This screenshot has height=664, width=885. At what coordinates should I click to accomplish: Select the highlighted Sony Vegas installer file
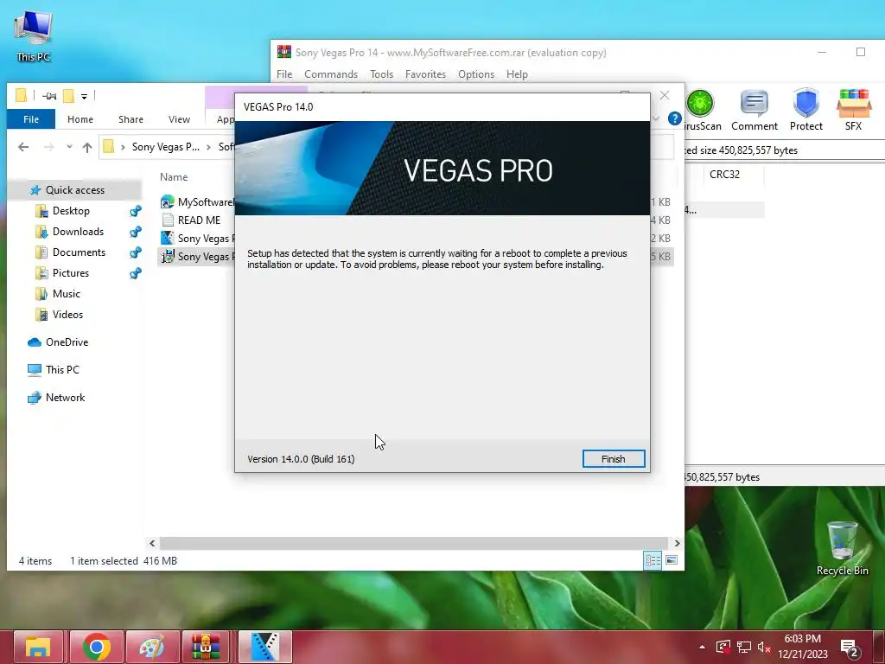tap(197, 256)
